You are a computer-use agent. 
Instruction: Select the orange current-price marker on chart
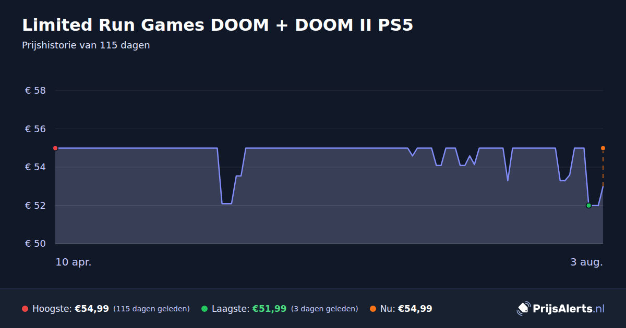point(603,148)
